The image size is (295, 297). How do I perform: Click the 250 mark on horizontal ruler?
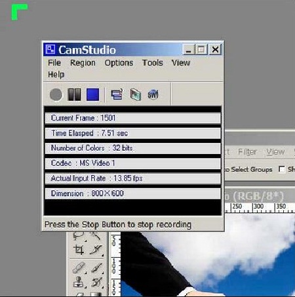pos(237,206)
